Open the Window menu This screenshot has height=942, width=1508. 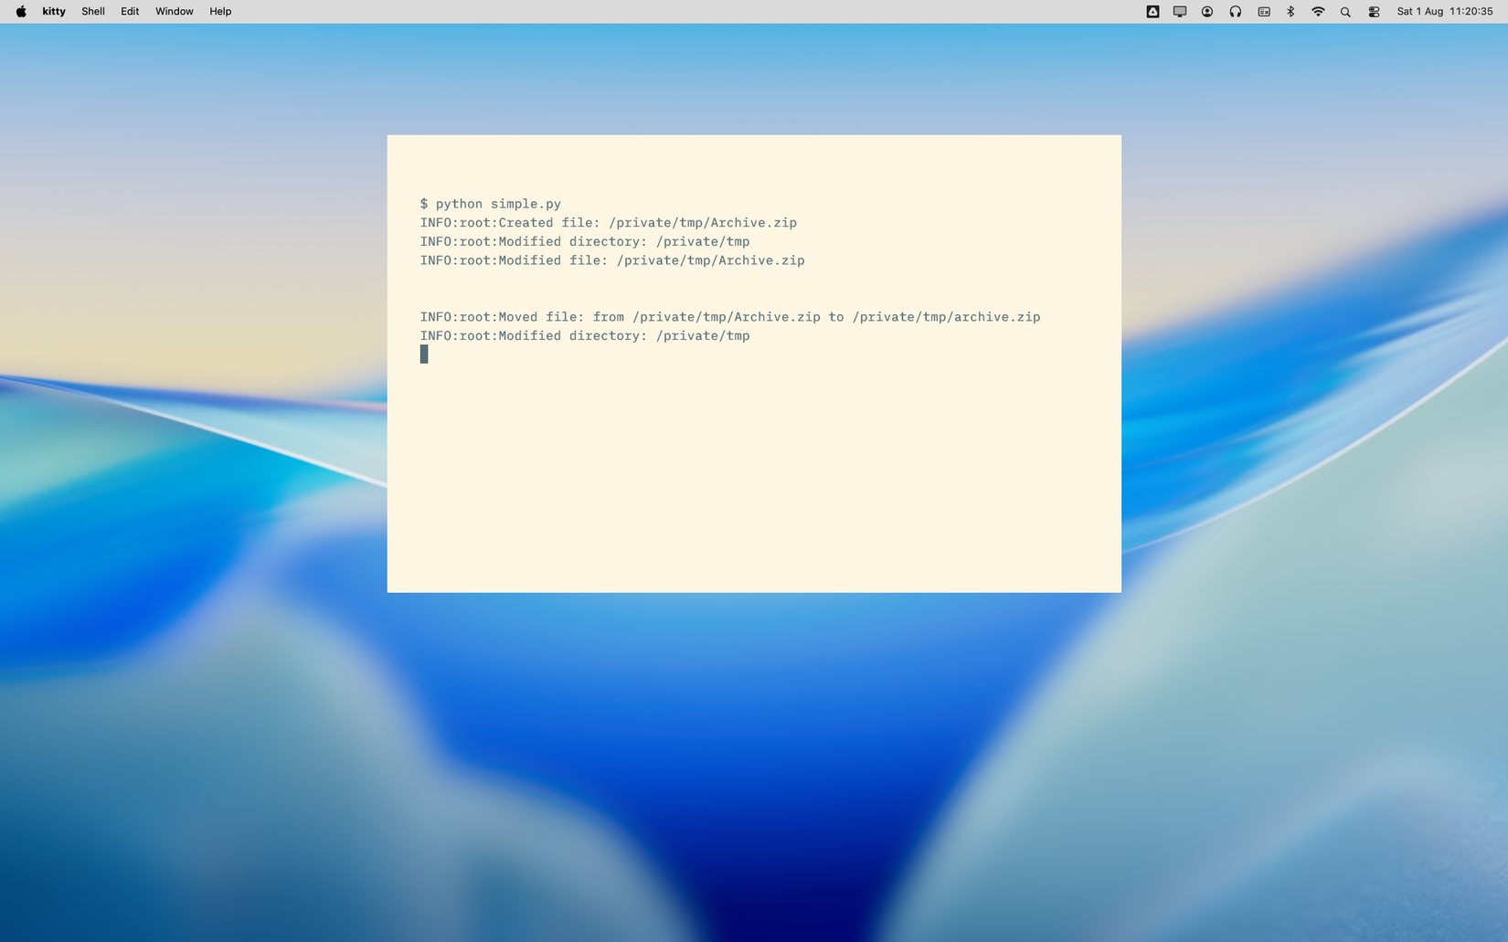(174, 12)
